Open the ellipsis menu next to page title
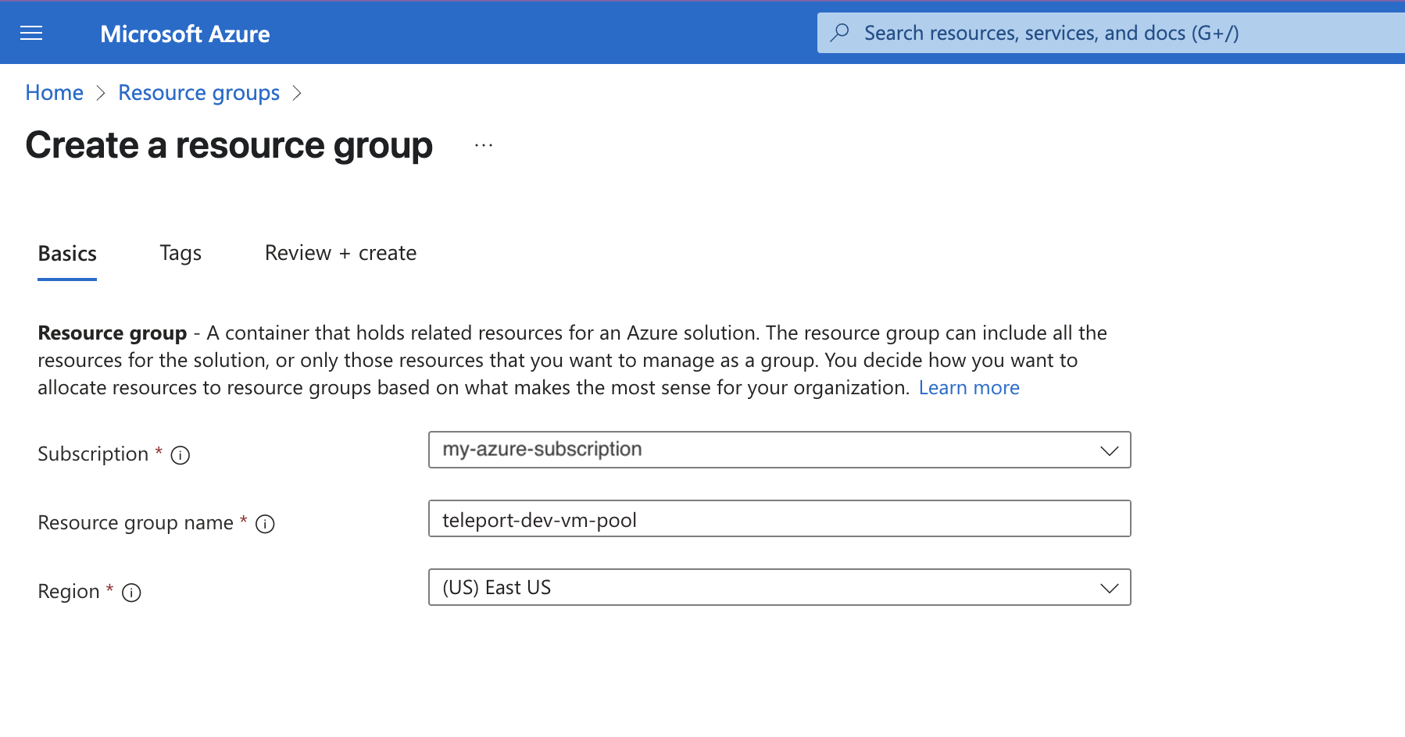The width and height of the screenshot is (1405, 737). pos(484,144)
